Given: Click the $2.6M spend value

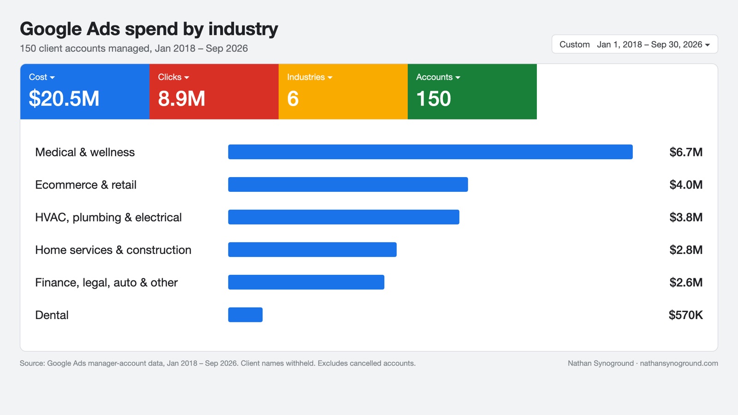Looking at the screenshot, I should click(686, 282).
